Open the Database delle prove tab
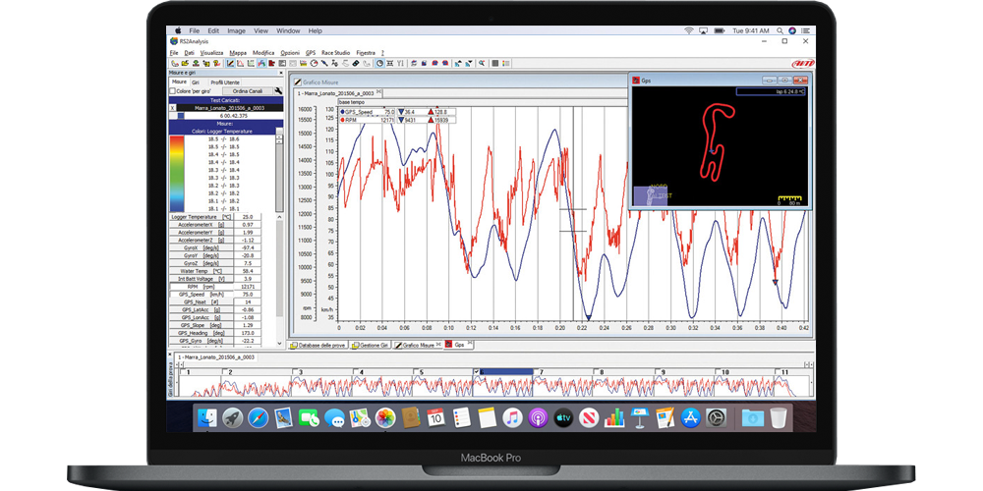 (x=318, y=345)
